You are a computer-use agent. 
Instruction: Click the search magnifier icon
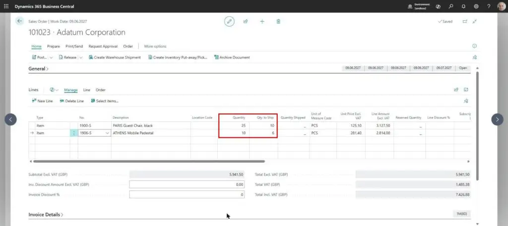[x=450, y=6]
